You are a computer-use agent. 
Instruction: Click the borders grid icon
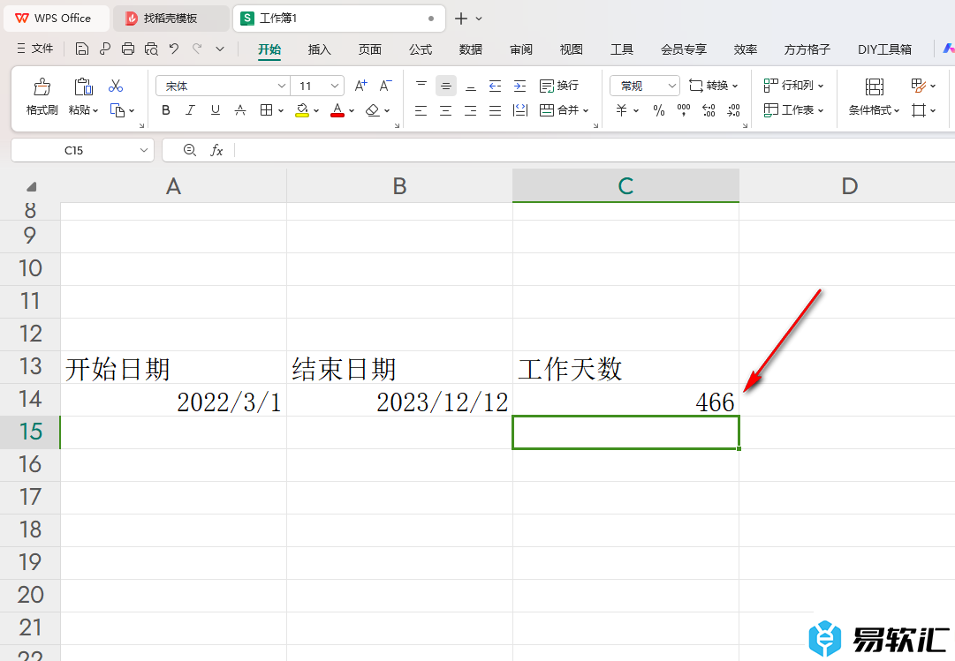coord(266,110)
